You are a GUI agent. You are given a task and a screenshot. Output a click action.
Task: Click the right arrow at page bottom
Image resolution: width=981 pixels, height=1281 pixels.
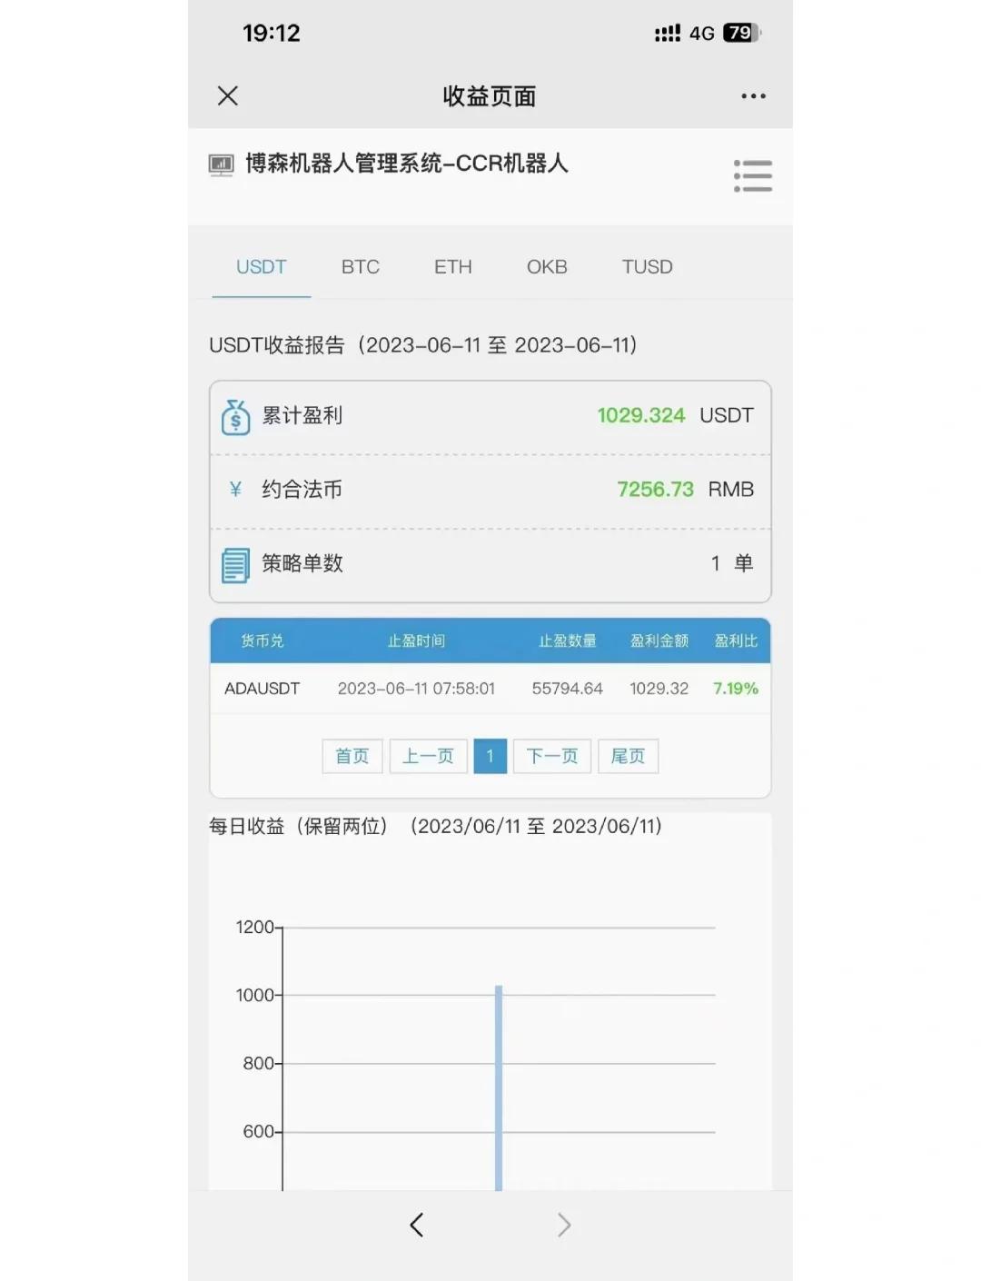click(x=564, y=1225)
